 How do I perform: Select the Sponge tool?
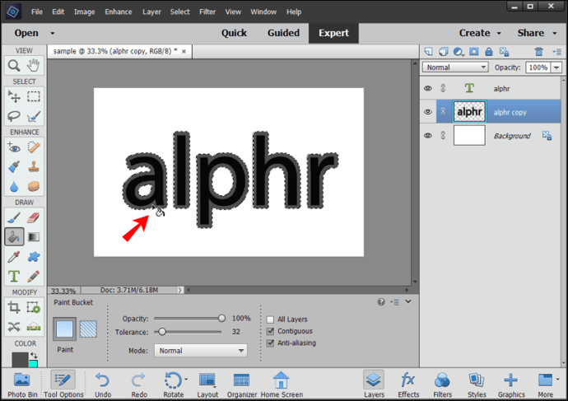tap(33, 187)
